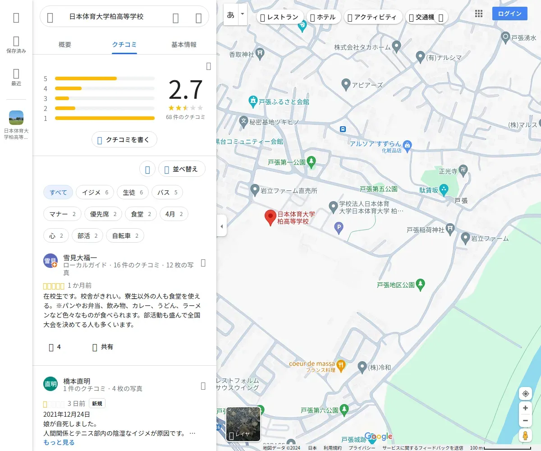Click the ログイン button
This screenshot has width=541, height=451.
click(510, 14)
